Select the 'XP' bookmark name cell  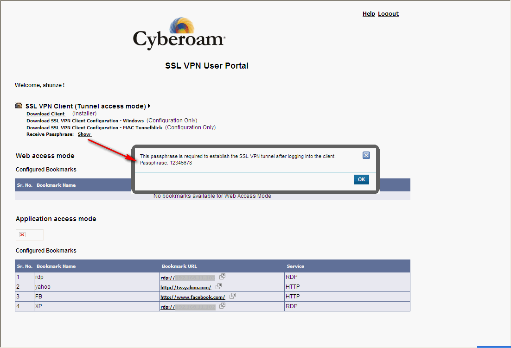click(96, 306)
